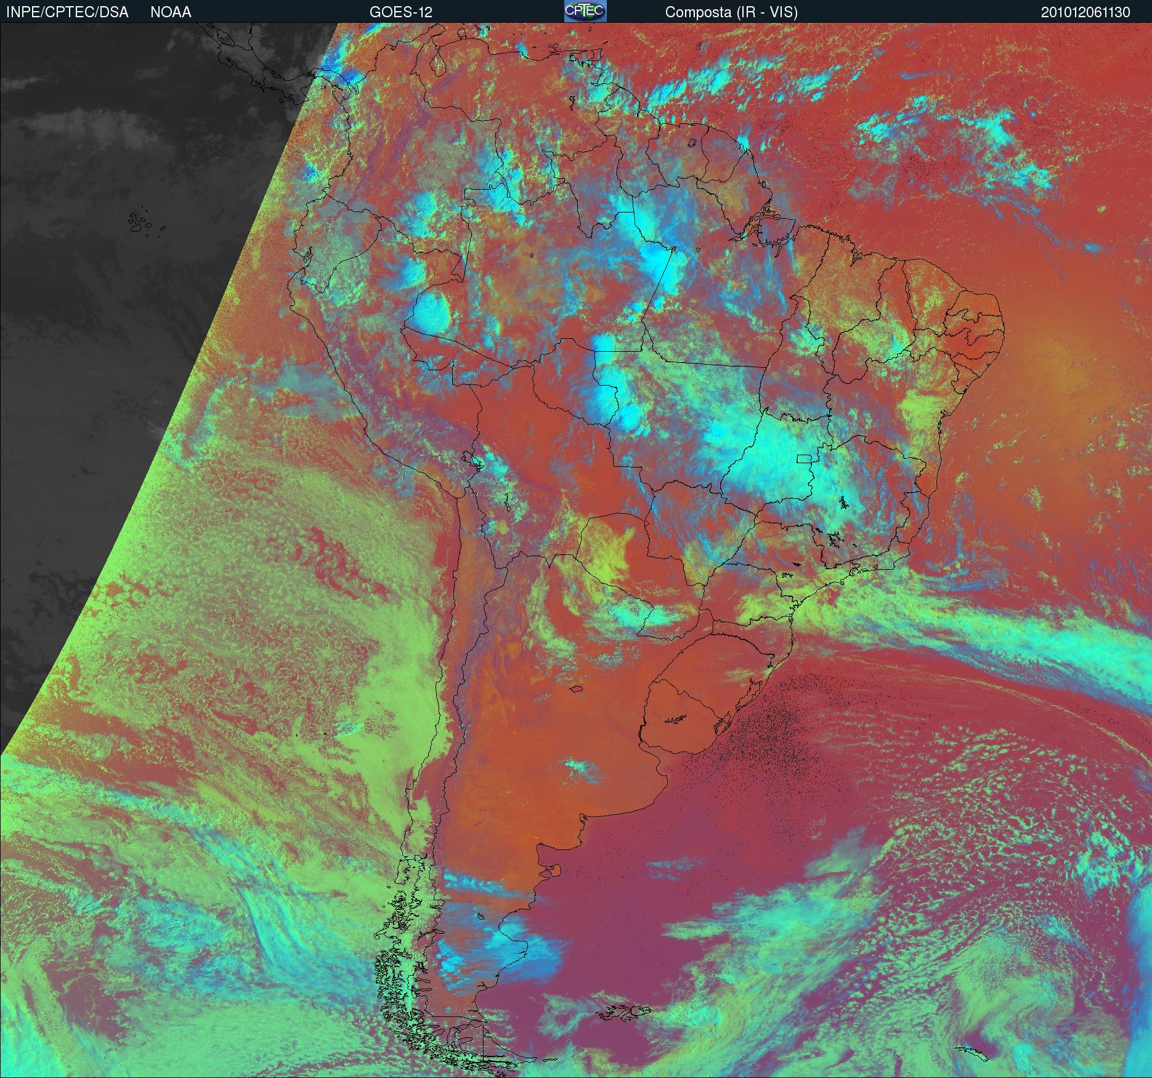Image resolution: width=1152 pixels, height=1078 pixels.
Task: Click the Mar Chiquita lake outline in Argentina
Action: [577, 690]
